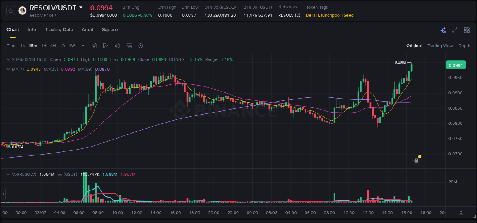This screenshot has width=477, height=223.
Task: Open the RESOLV/USDT pair selector dropdown
Action: click(80, 7)
